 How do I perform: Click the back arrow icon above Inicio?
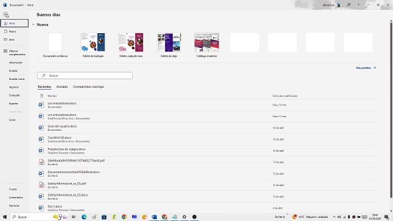click(x=6, y=15)
